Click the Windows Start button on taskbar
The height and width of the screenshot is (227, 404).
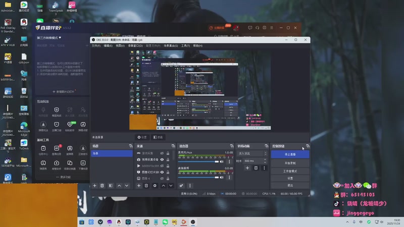click(x=82, y=222)
